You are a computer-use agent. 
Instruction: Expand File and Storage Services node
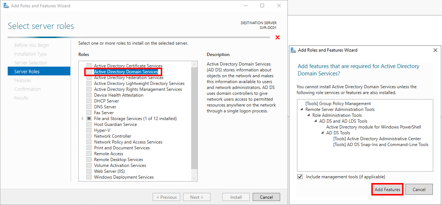coord(83,119)
